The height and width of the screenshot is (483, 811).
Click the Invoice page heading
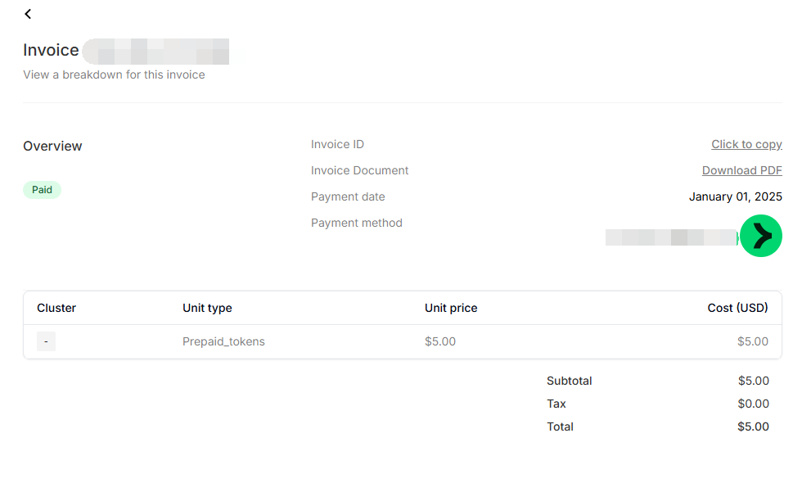pyautogui.click(x=51, y=50)
